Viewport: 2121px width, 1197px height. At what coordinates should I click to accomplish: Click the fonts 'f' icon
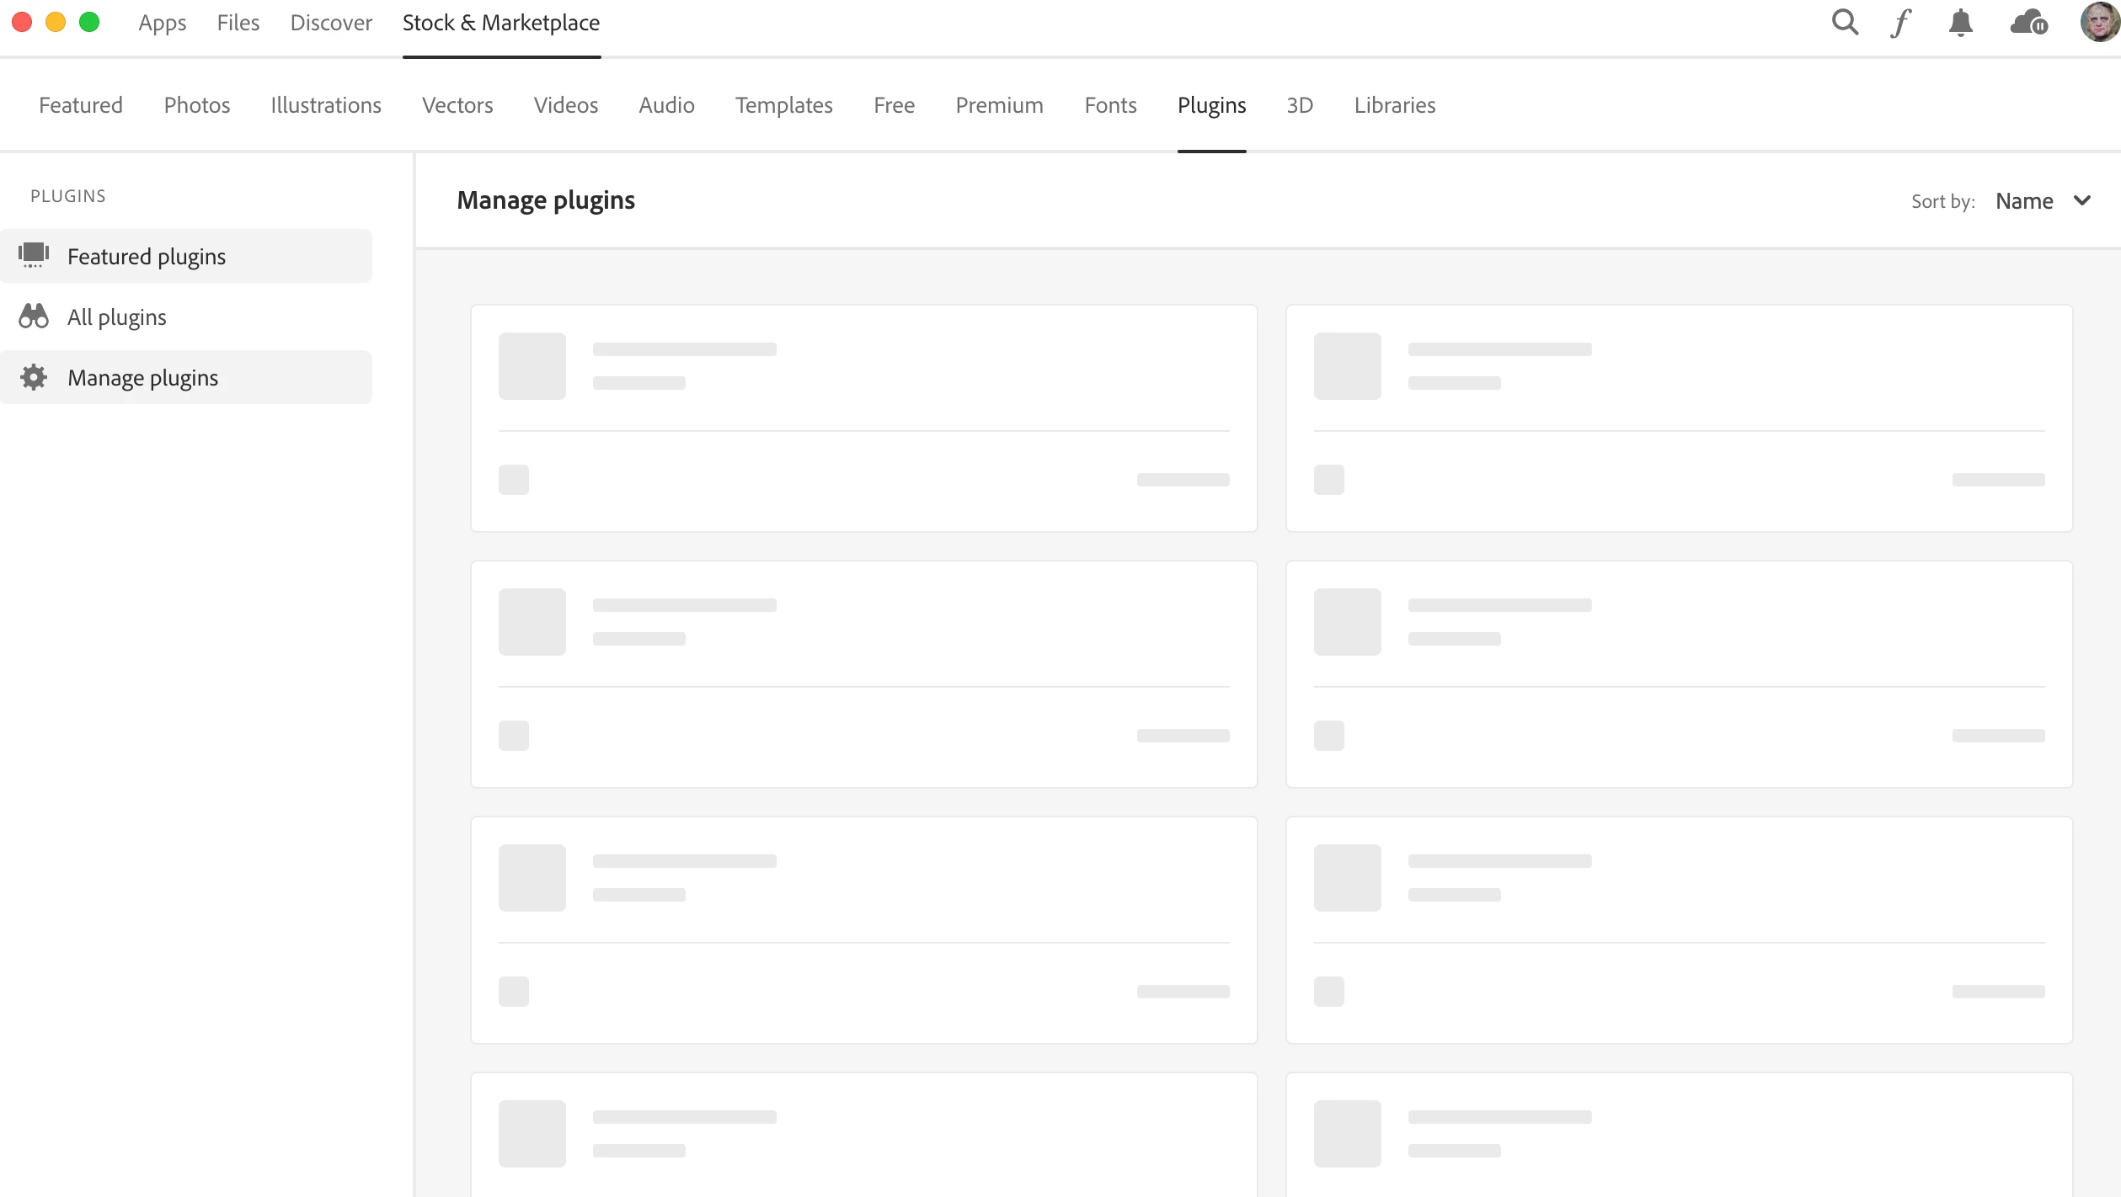coord(1900,23)
